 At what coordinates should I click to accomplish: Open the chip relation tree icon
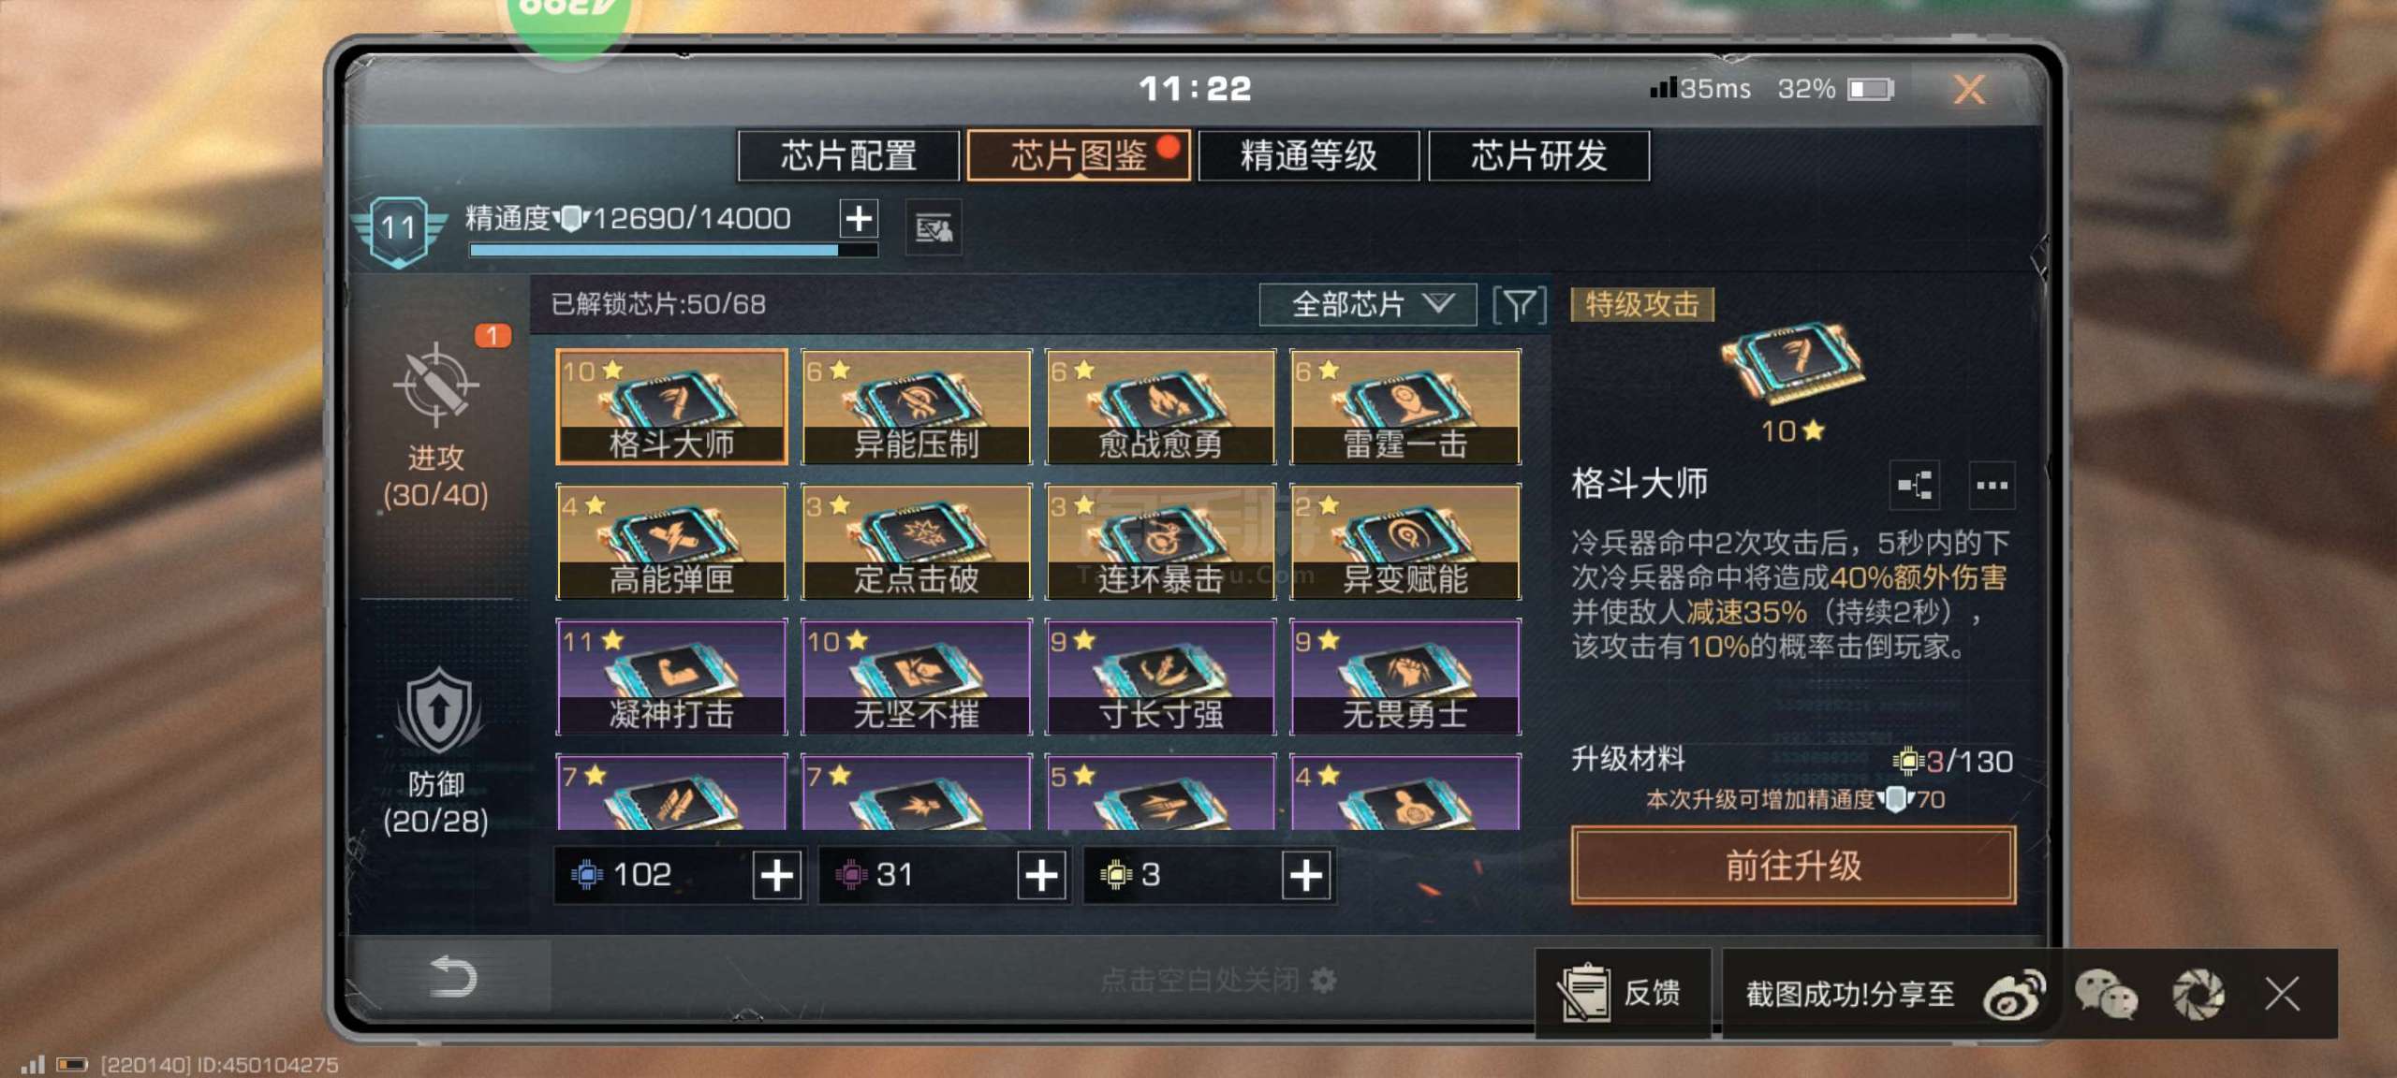[1914, 485]
